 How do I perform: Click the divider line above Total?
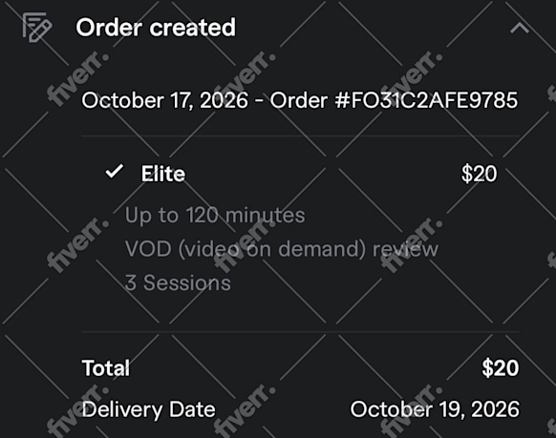300,332
